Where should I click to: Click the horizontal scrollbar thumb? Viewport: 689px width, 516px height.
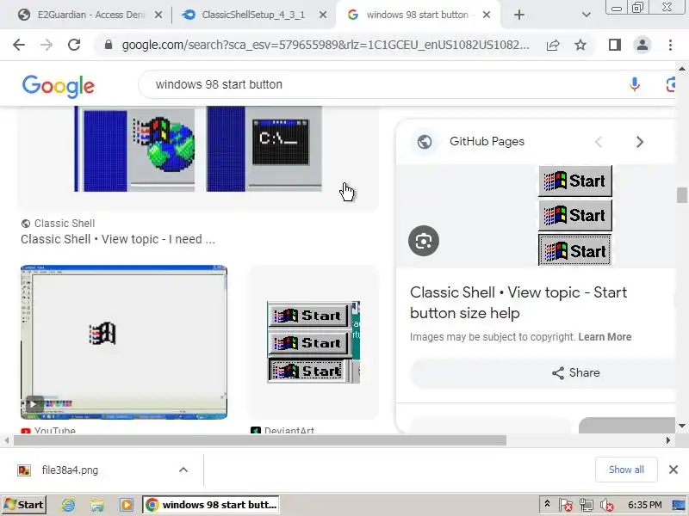tap(260, 440)
